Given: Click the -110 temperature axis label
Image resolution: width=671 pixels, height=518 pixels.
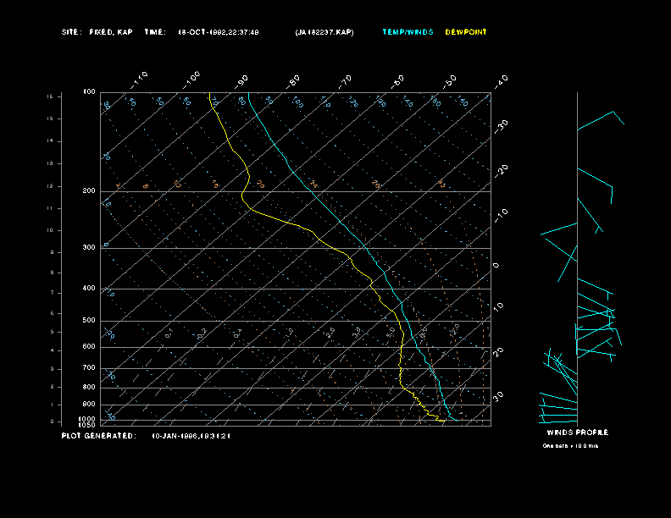Looking at the screenshot, I should (140, 79).
